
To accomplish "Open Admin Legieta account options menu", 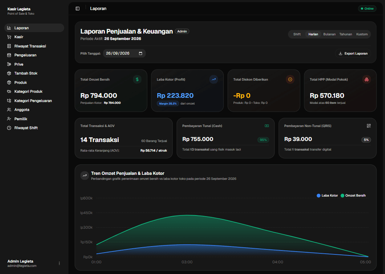I will pos(59,263).
